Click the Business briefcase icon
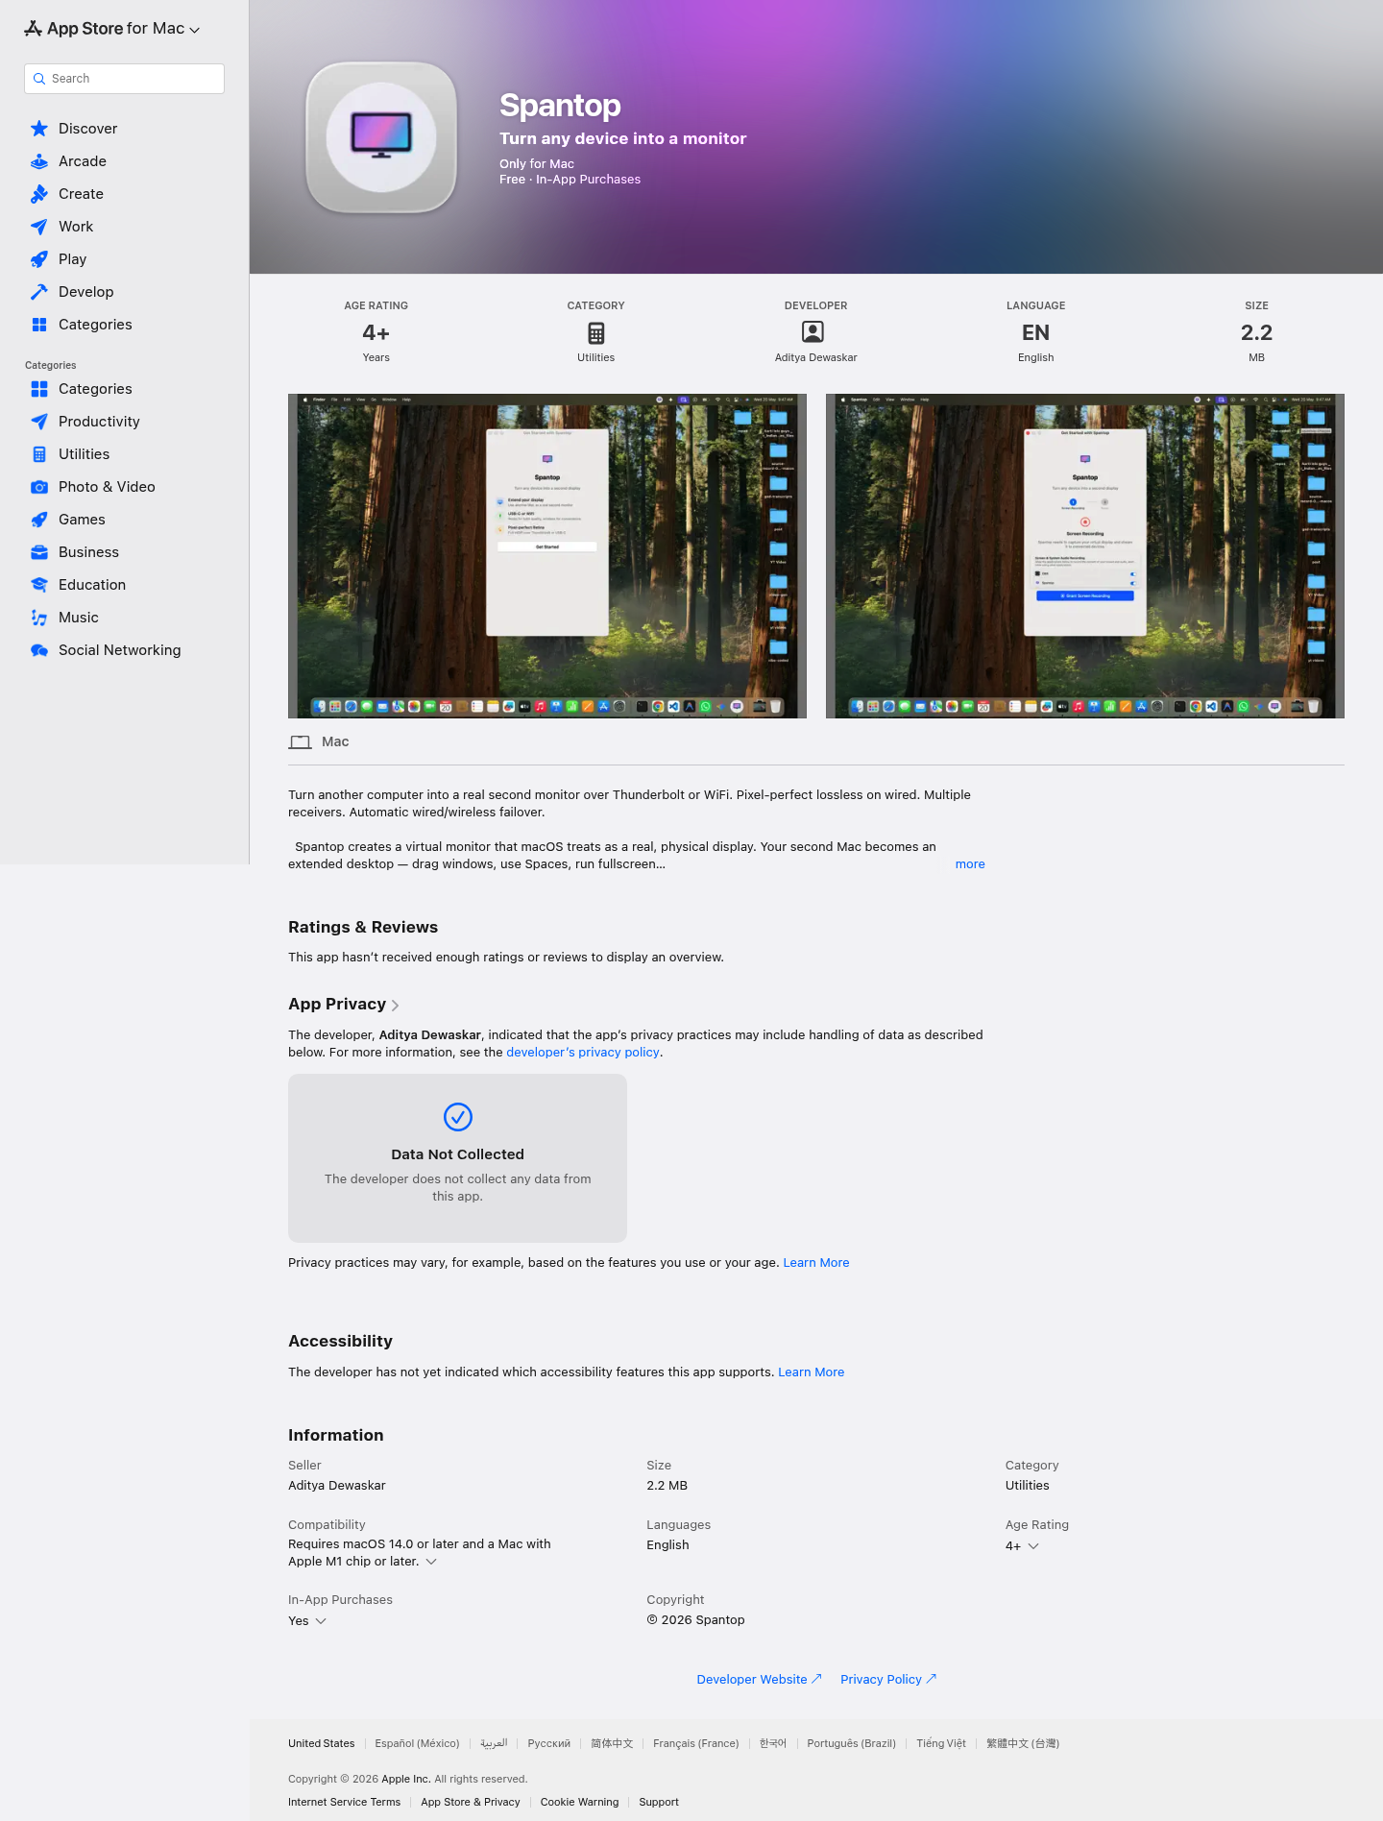 click(x=39, y=552)
